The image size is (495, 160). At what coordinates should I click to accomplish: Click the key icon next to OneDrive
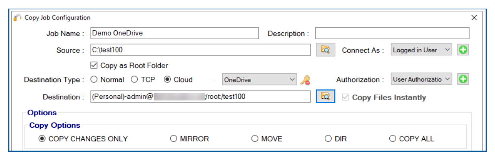pos(305,80)
